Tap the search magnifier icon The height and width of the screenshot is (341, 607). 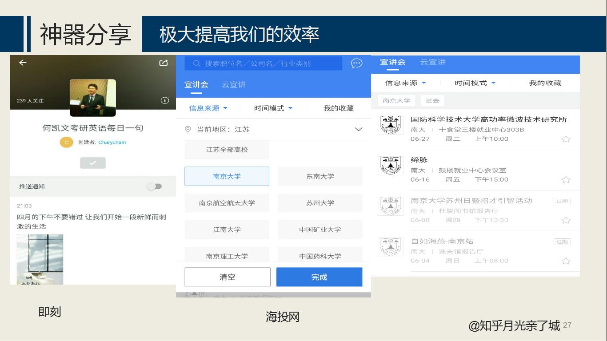[x=197, y=63]
